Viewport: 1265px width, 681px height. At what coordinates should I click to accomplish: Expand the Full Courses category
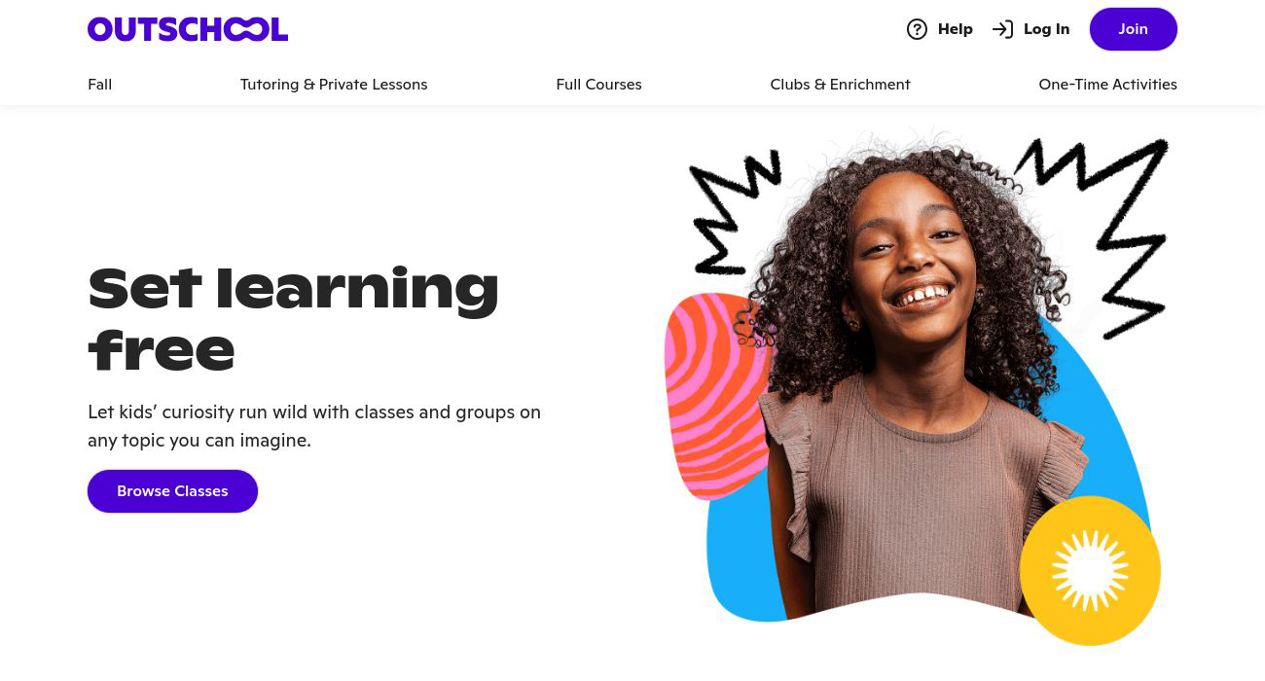tap(598, 85)
